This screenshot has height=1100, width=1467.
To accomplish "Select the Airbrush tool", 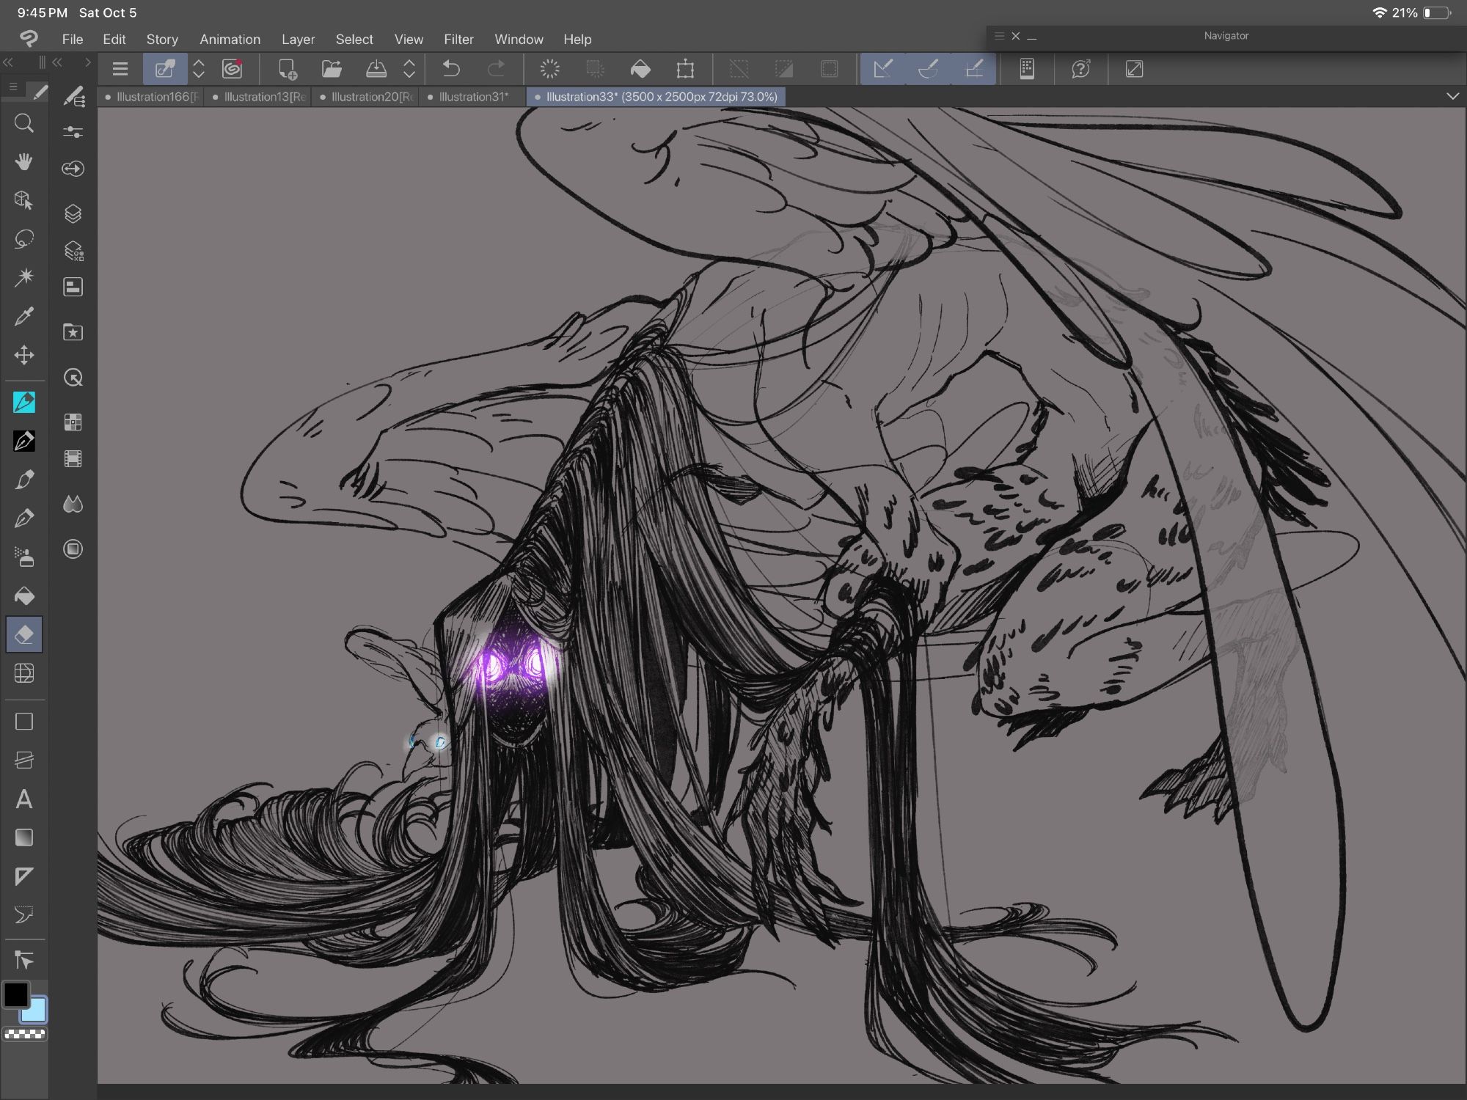I will pyautogui.click(x=24, y=557).
